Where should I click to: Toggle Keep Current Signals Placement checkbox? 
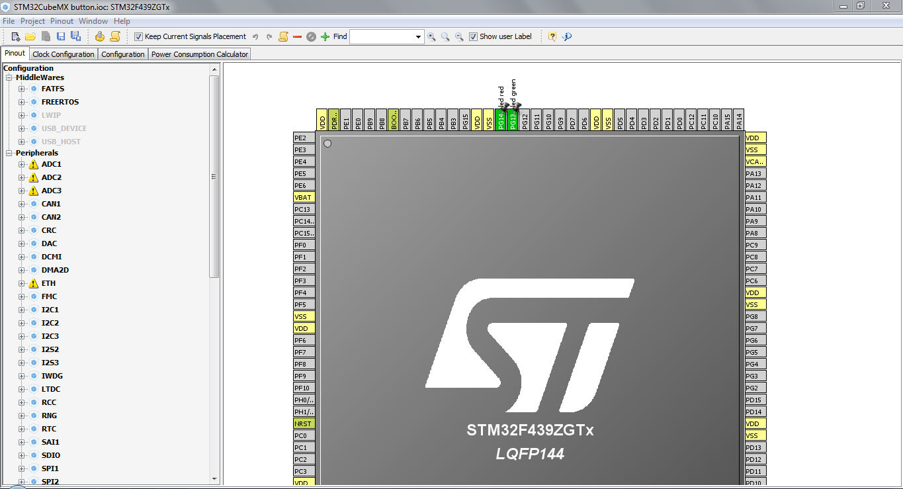tap(138, 36)
